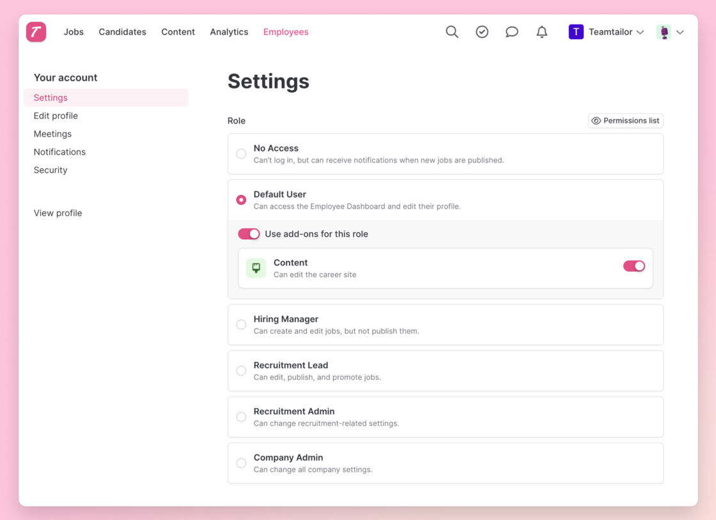Open the Candidates menu item
The image size is (716, 520).
[122, 32]
